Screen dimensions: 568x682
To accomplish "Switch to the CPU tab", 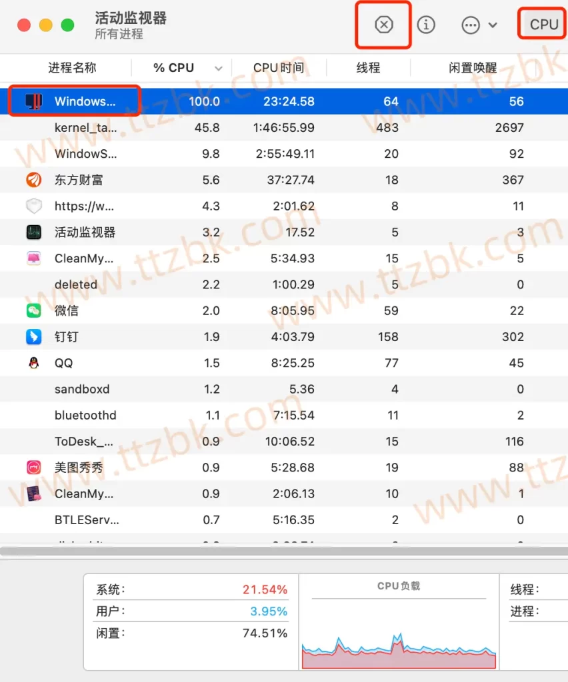I will point(542,24).
